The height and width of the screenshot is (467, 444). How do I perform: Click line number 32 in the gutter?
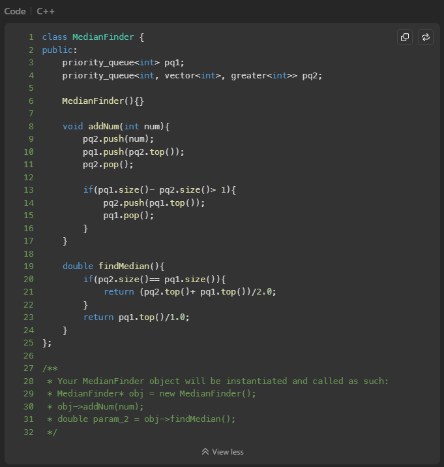click(29, 432)
